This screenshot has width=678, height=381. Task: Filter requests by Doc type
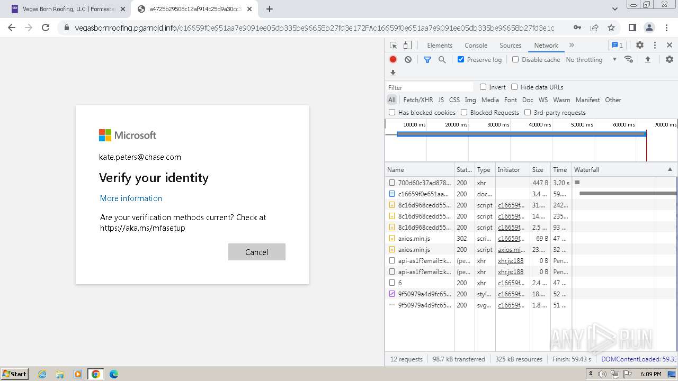pyautogui.click(x=528, y=99)
